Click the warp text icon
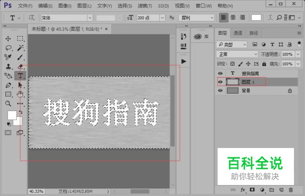 click(271, 18)
